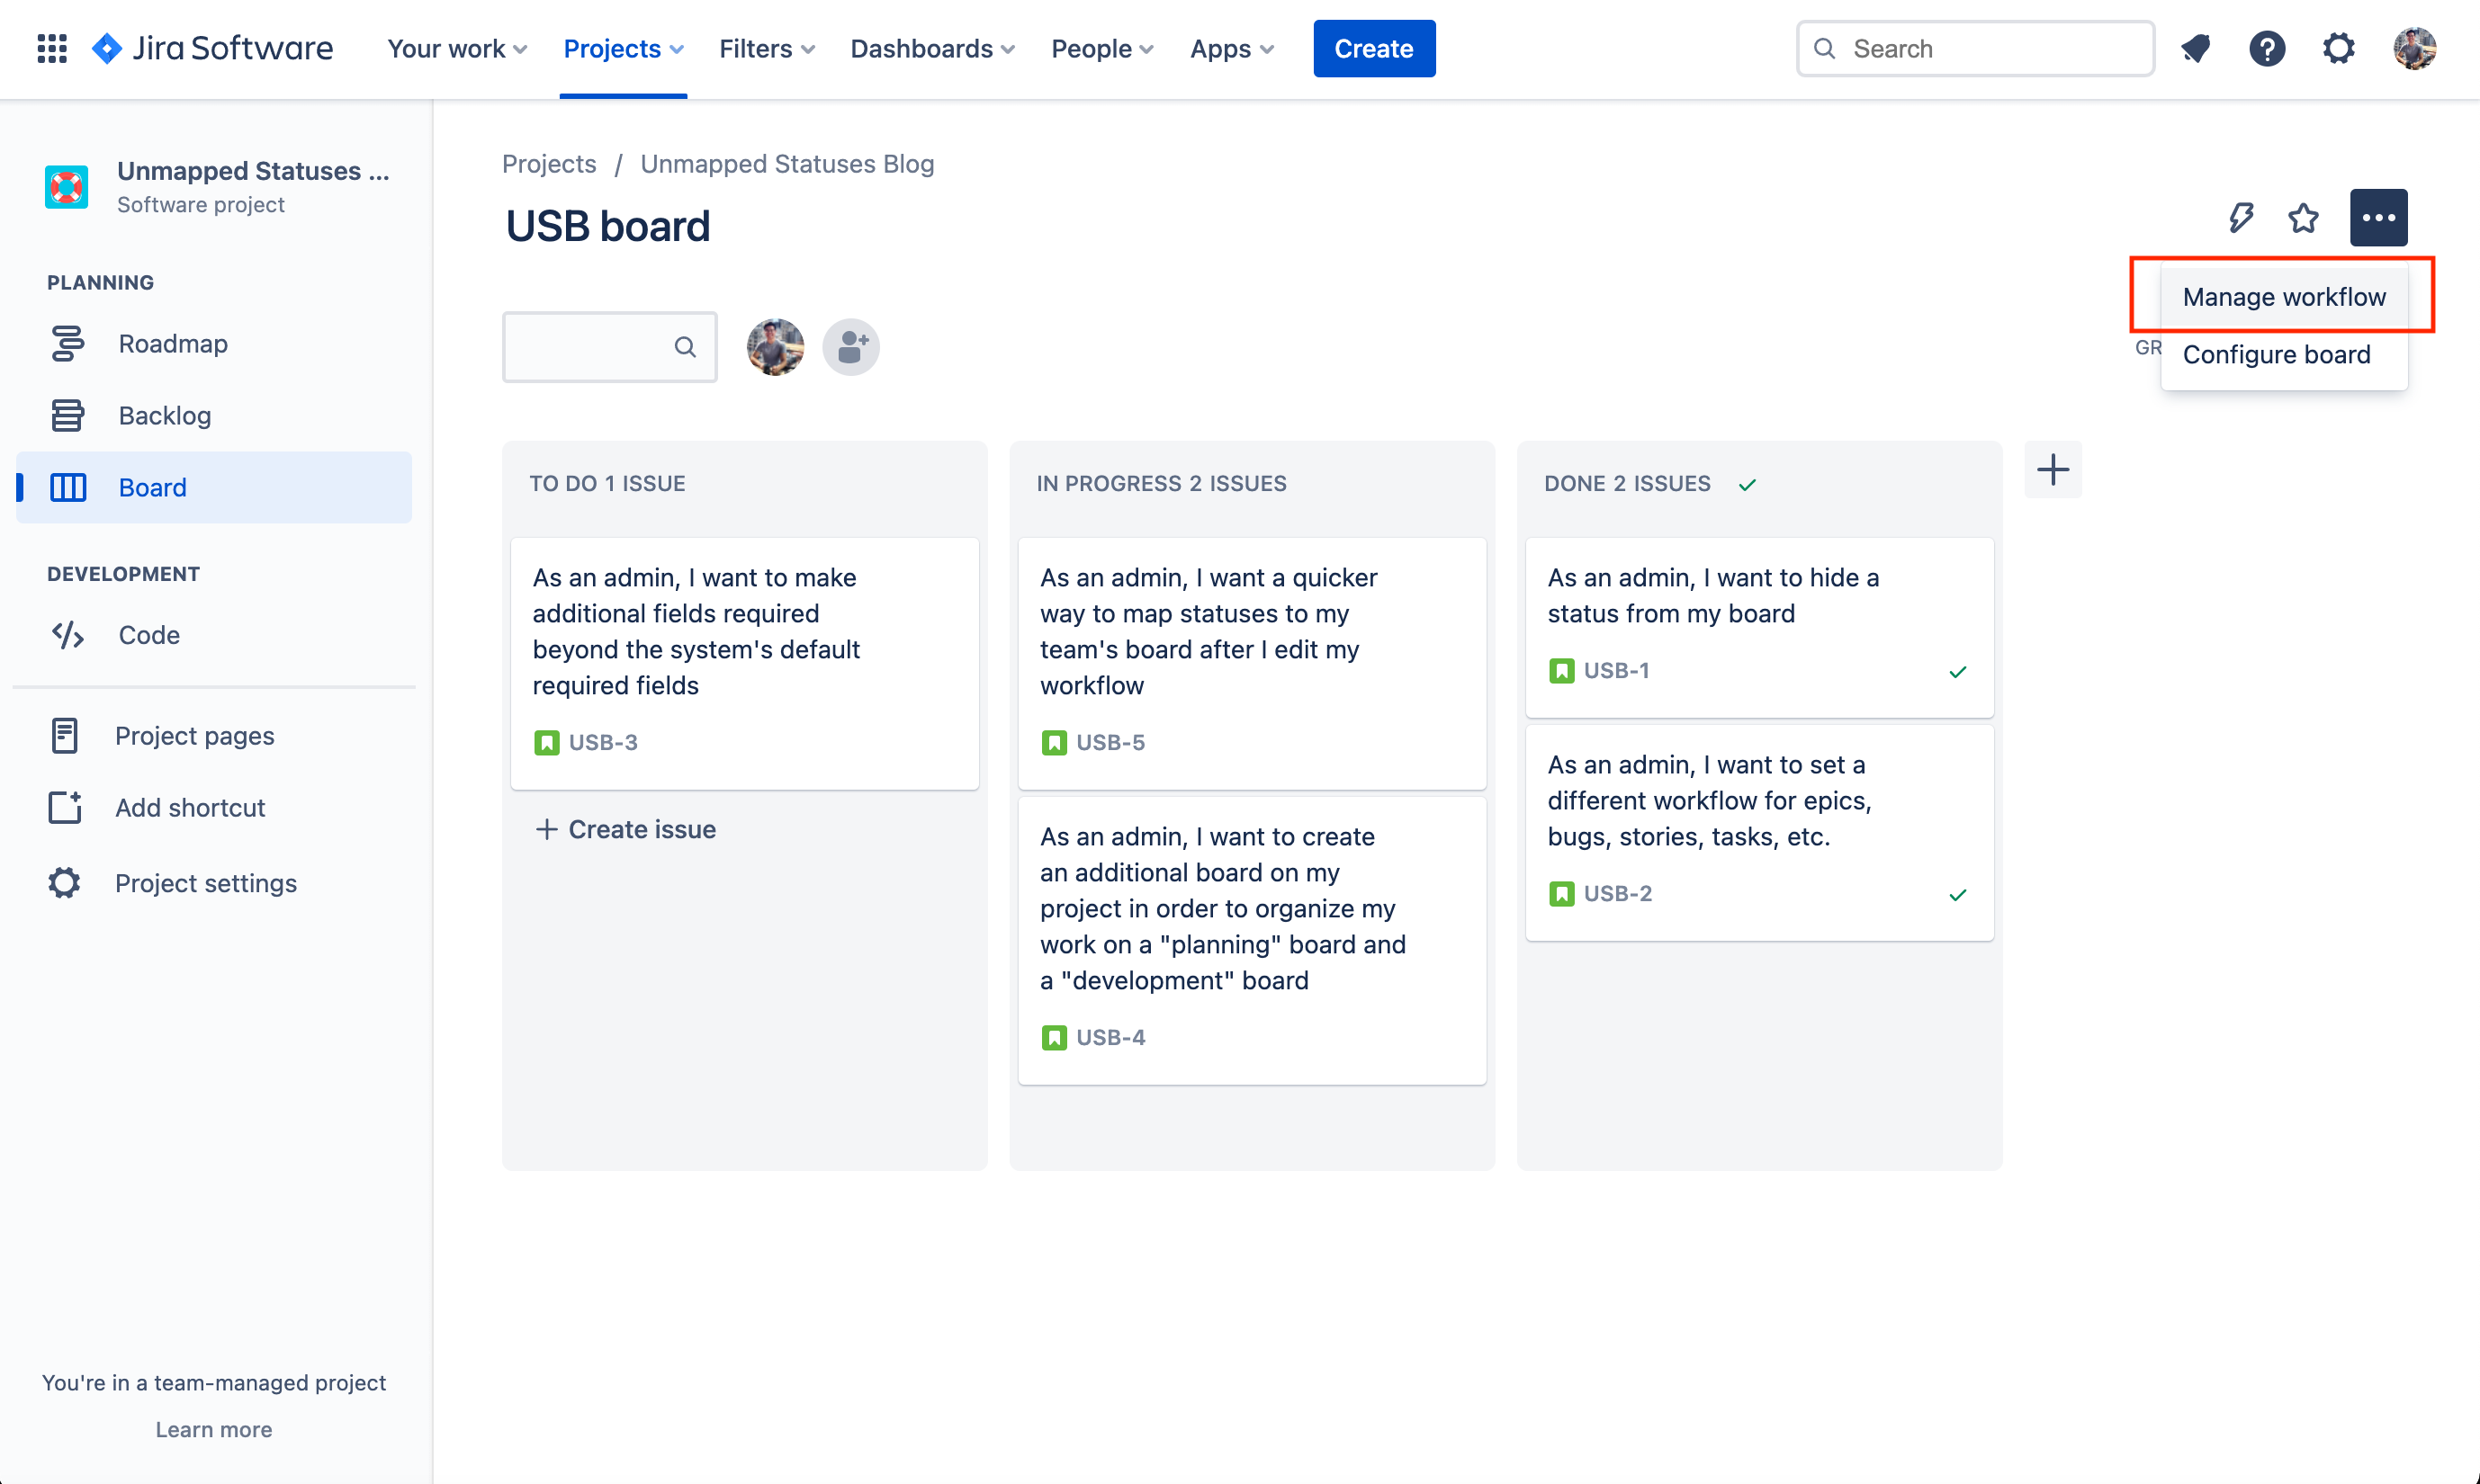Click the automation lightning bolt icon
The image size is (2480, 1484).
point(2241,217)
